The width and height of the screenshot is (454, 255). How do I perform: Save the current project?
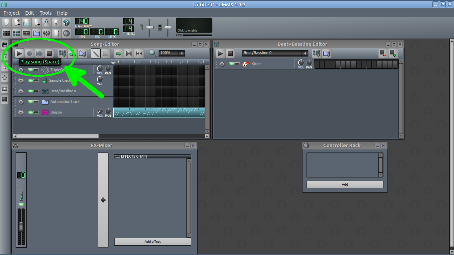tap(47, 23)
